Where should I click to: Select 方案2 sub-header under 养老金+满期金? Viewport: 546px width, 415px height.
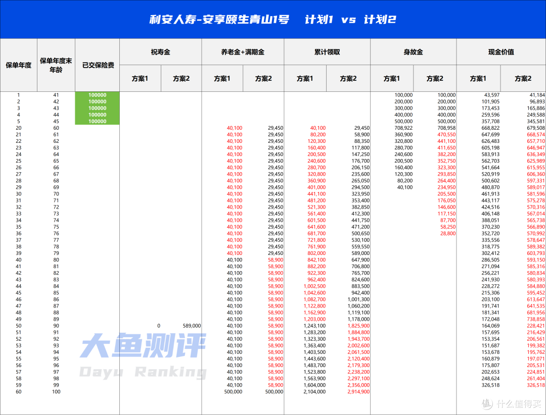point(263,79)
